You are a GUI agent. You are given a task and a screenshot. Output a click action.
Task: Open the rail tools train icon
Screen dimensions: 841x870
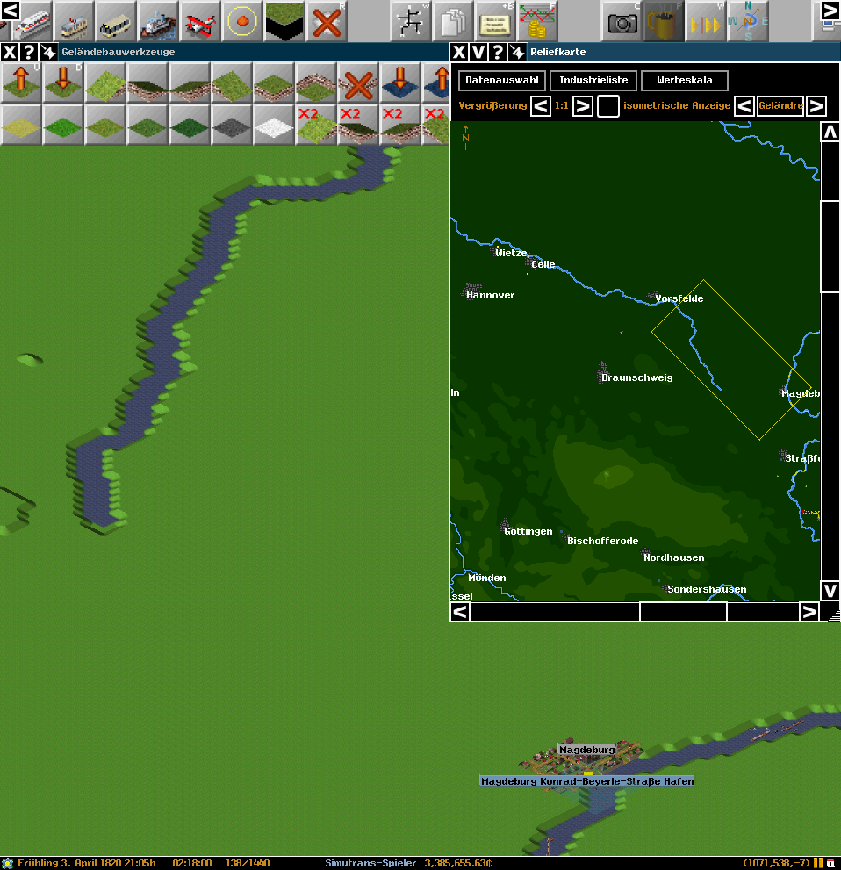[33, 21]
